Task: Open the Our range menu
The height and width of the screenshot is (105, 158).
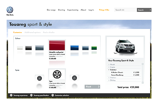Action: tap(51, 10)
